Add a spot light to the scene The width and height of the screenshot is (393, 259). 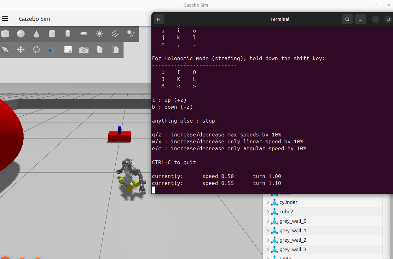[131, 34]
